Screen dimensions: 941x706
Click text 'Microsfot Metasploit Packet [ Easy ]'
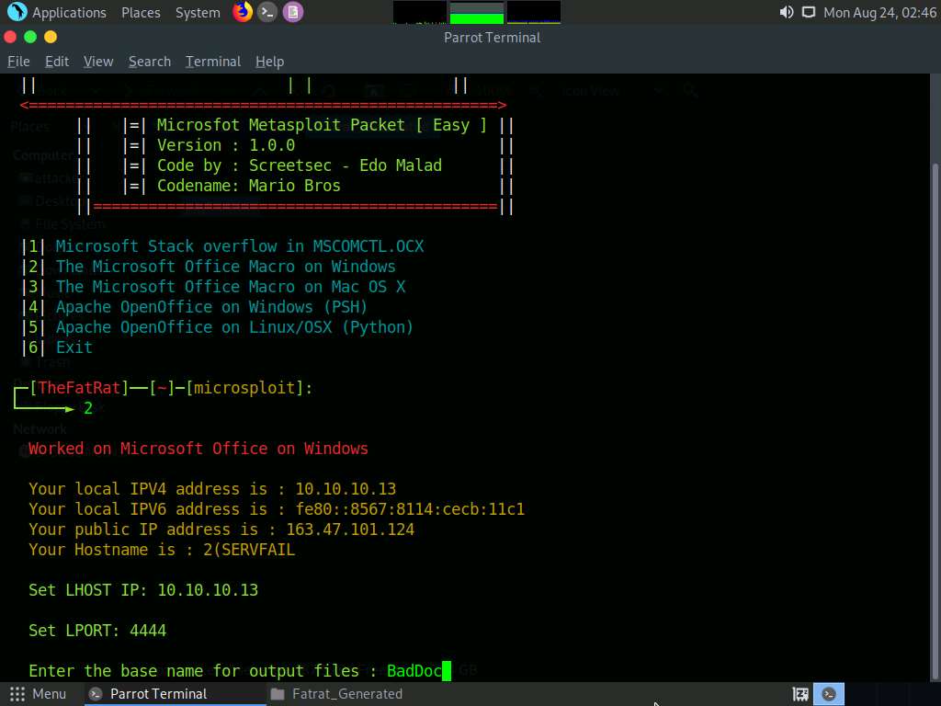pyautogui.click(x=322, y=125)
